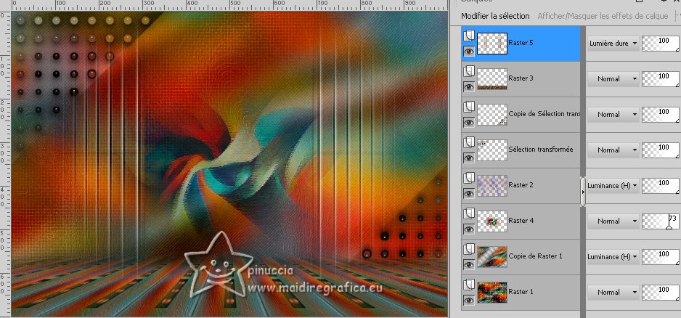Click the layer icon of Copie de Sélection transformée
The height and width of the screenshot is (318, 681).
pos(468,107)
